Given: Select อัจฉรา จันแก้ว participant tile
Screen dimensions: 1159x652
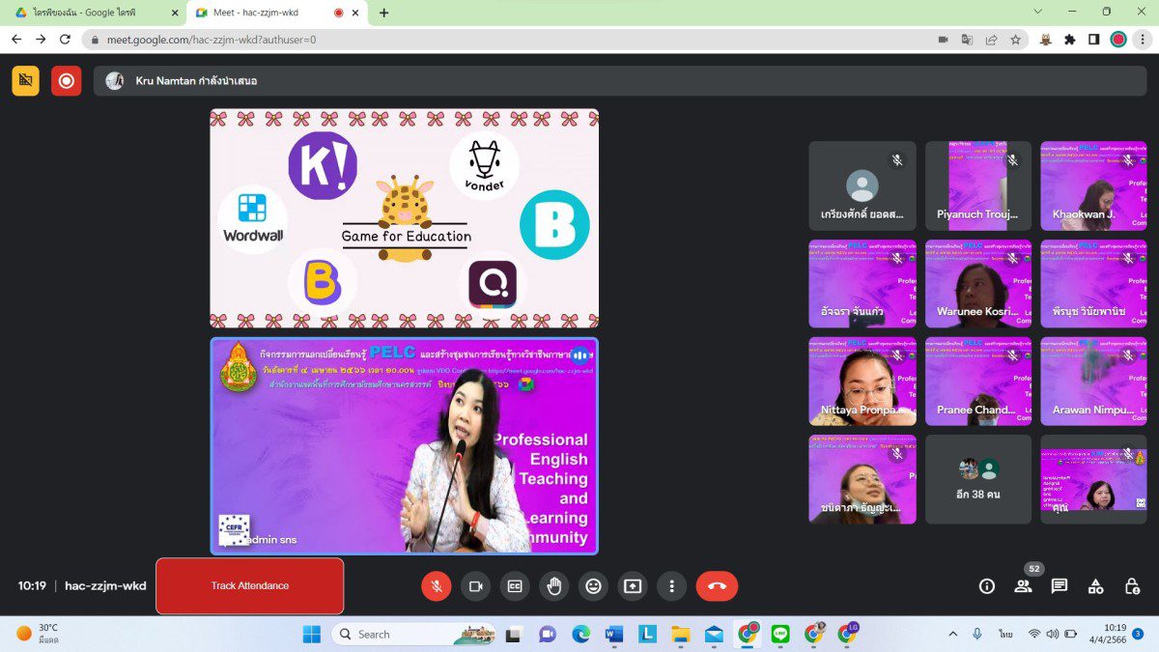Looking at the screenshot, I should click(862, 284).
